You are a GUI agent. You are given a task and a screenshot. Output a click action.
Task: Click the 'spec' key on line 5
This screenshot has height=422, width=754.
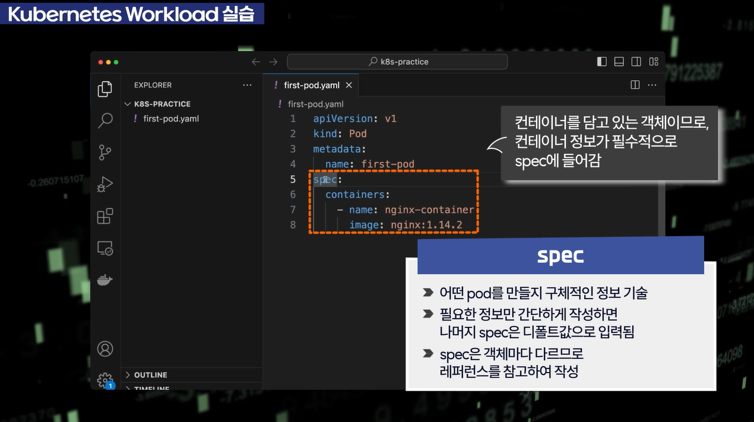[325, 179]
